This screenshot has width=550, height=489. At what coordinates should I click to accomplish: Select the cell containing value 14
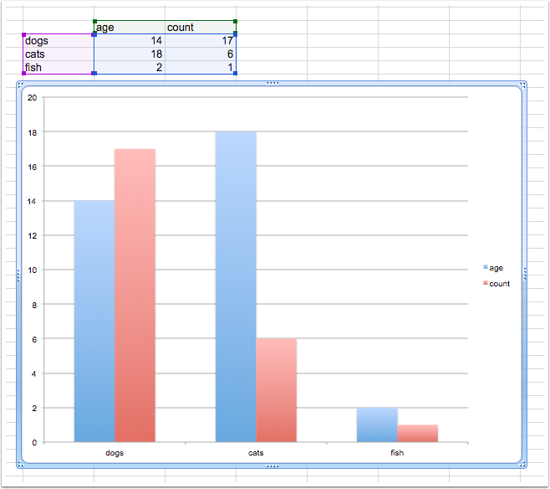pyautogui.click(x=129, y=40)
